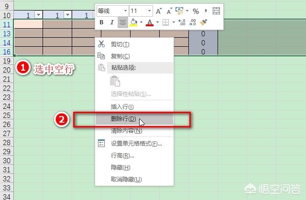Screen dimensions: 306x200
Task: Select row header 14
Action: pos(7,42)
